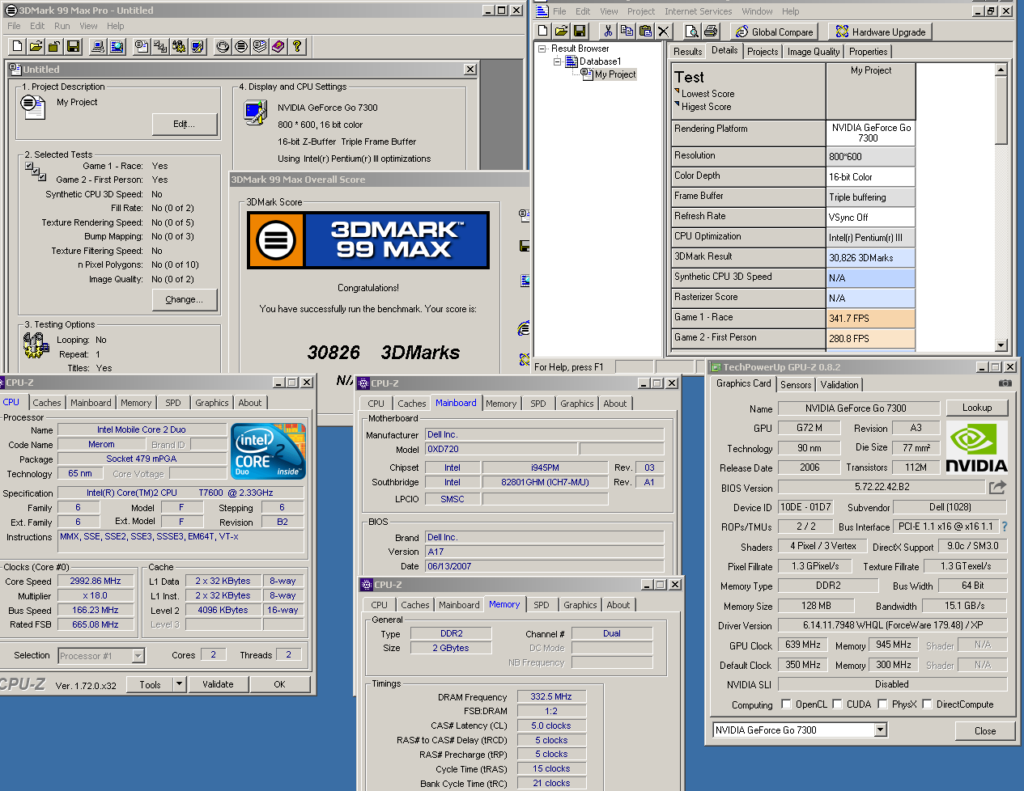Click the Open icon in Result Browser toolbar
The width and height of the screenshot is (1024, 791).
(561, 31)
